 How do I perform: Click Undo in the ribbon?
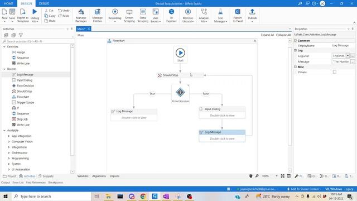64,11
